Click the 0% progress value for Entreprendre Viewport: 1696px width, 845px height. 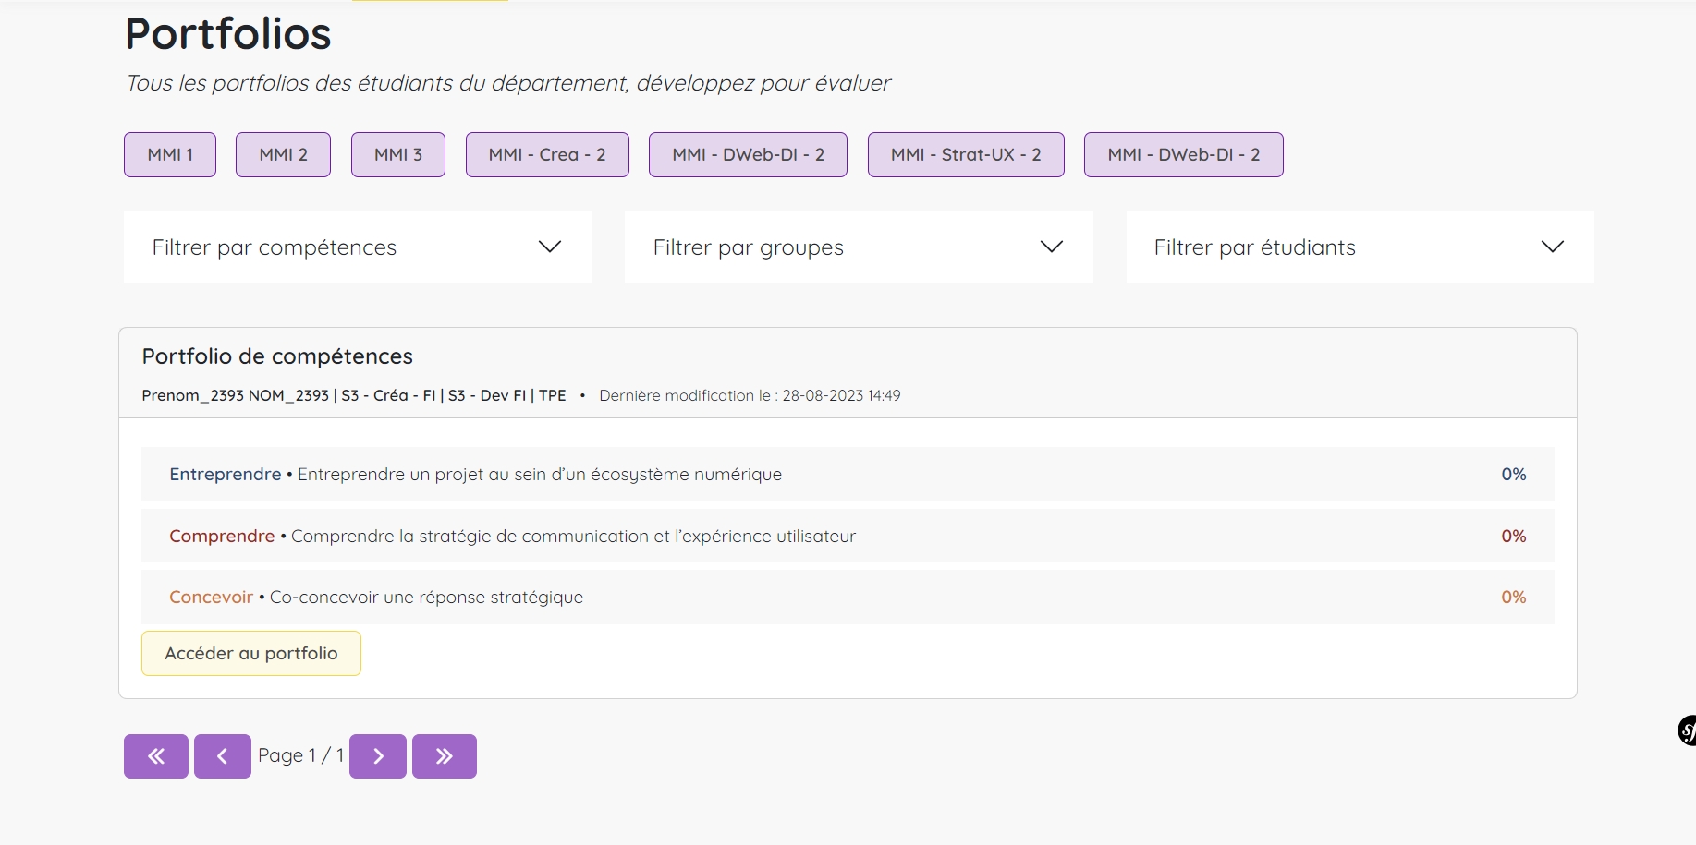tap(1513, 475)
